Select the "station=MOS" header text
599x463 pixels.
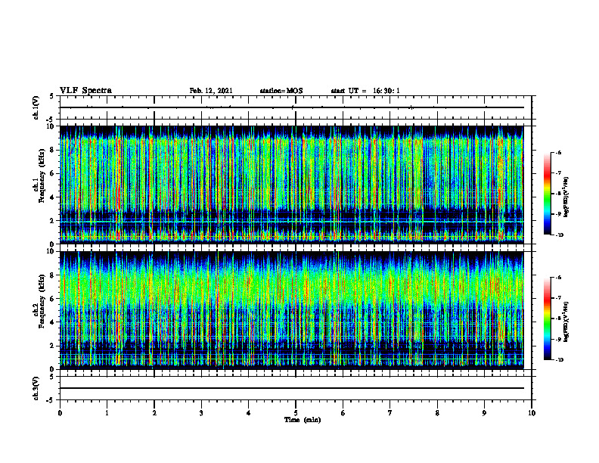281,91
